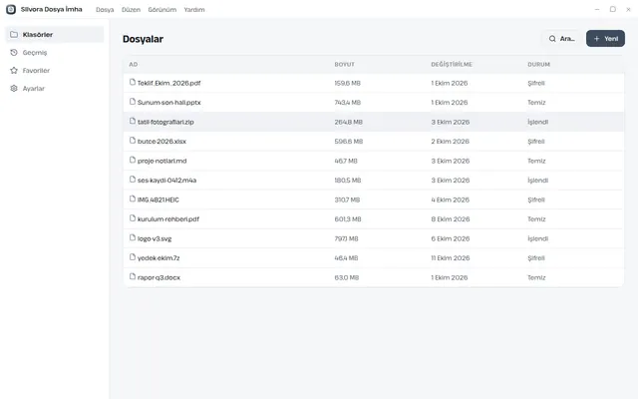Click the 264,8 MB size cell
Image resolution: width=638 pixels, height=399 pixels.
[348, 122]
